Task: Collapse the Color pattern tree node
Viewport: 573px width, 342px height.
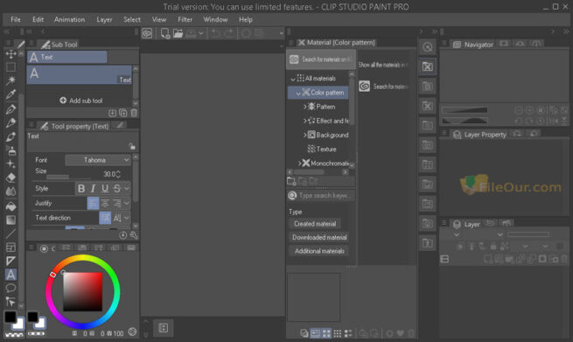Action: [x=297, y=94]
